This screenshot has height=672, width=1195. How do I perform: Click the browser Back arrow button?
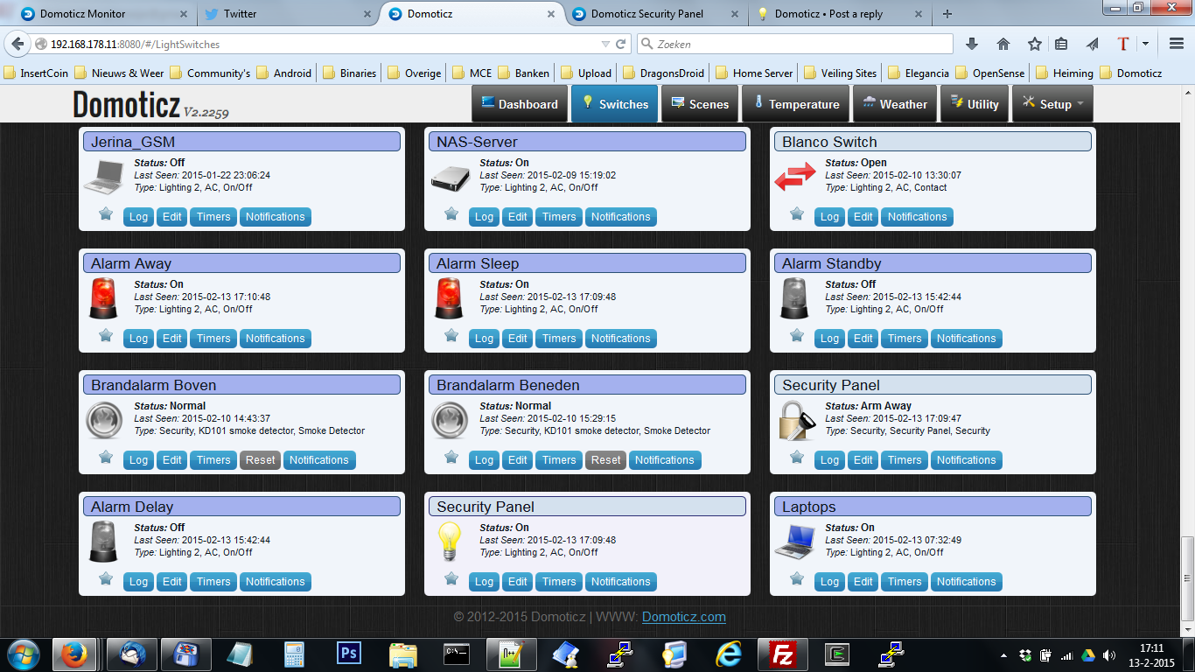(18, 44)
